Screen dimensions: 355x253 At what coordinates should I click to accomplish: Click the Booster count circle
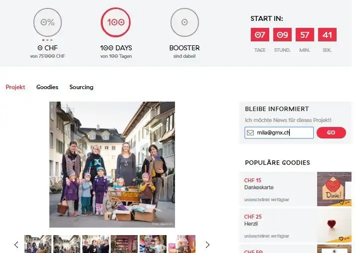(184, 22)
